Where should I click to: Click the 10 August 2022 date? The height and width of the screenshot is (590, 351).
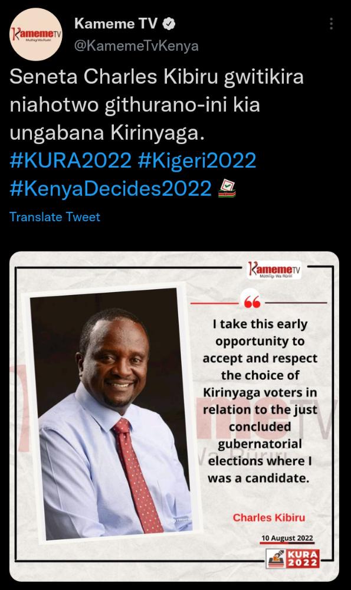pos(287,538)
